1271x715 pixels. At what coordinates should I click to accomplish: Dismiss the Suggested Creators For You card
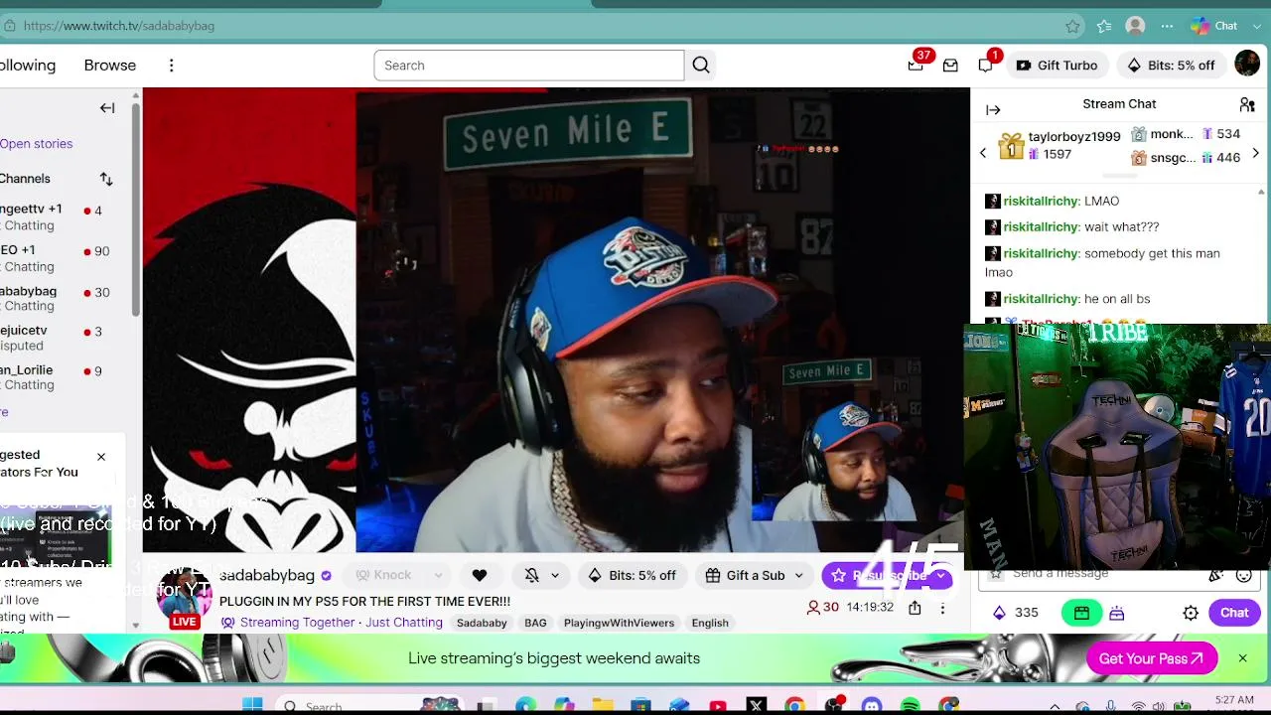100,457
